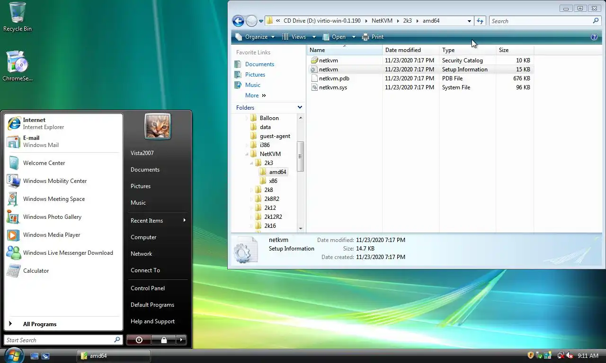Open Computer from Start menu
This screenshot has height=363, width=606.
[143, 237]
